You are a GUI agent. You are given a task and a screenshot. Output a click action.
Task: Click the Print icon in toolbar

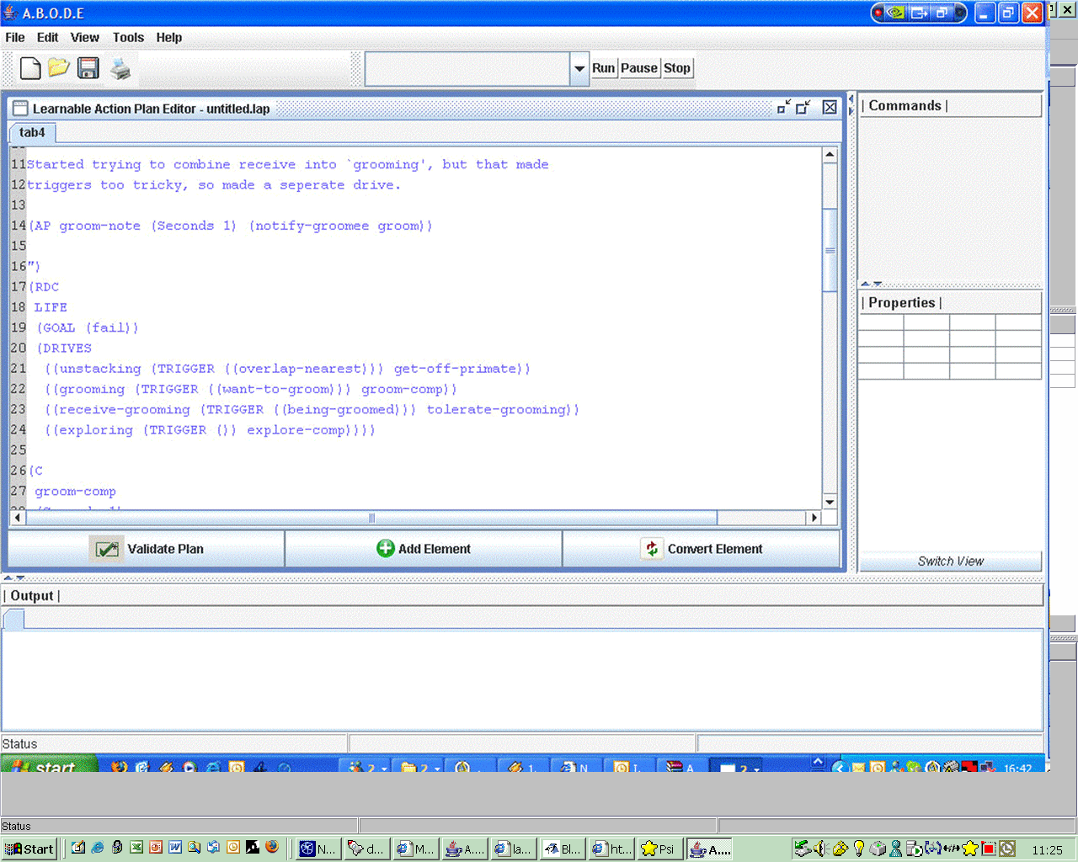coord(120,69)
